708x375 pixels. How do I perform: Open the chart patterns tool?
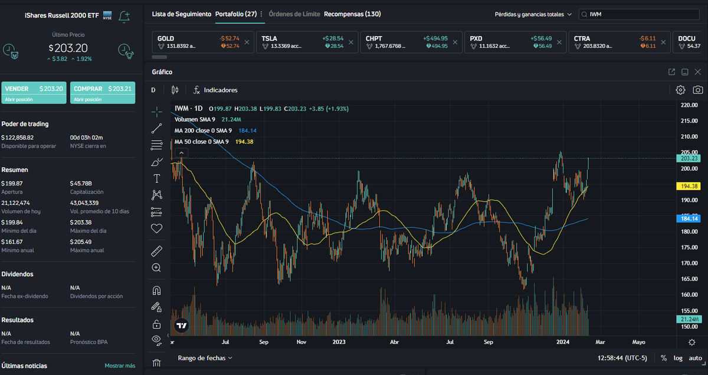156,195
